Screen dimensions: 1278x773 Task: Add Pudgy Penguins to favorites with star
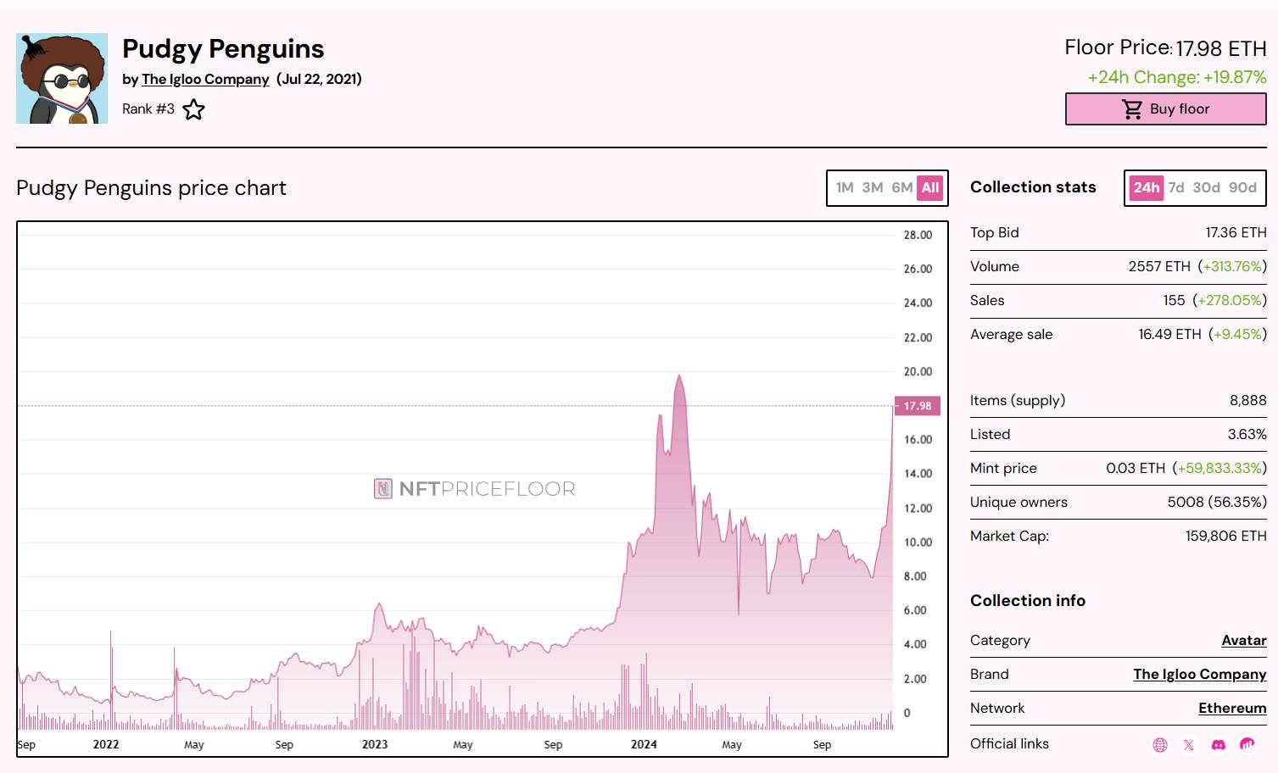tap(193, 109)
